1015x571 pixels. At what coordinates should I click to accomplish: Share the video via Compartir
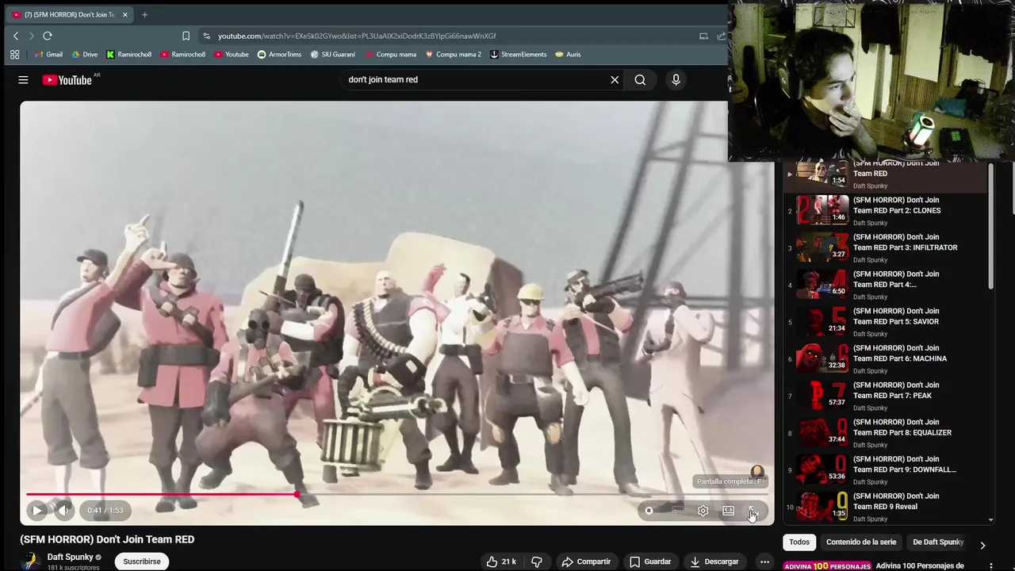click(586, 561)
